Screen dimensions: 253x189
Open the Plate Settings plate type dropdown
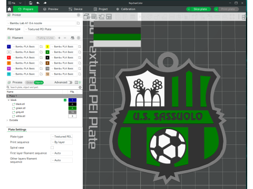pyautogui.click(x=62, y=136)
